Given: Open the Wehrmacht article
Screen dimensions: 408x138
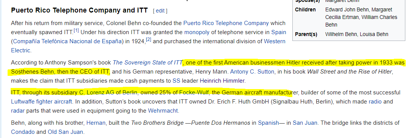Looking at the screenshot, I should coord(163,111).
